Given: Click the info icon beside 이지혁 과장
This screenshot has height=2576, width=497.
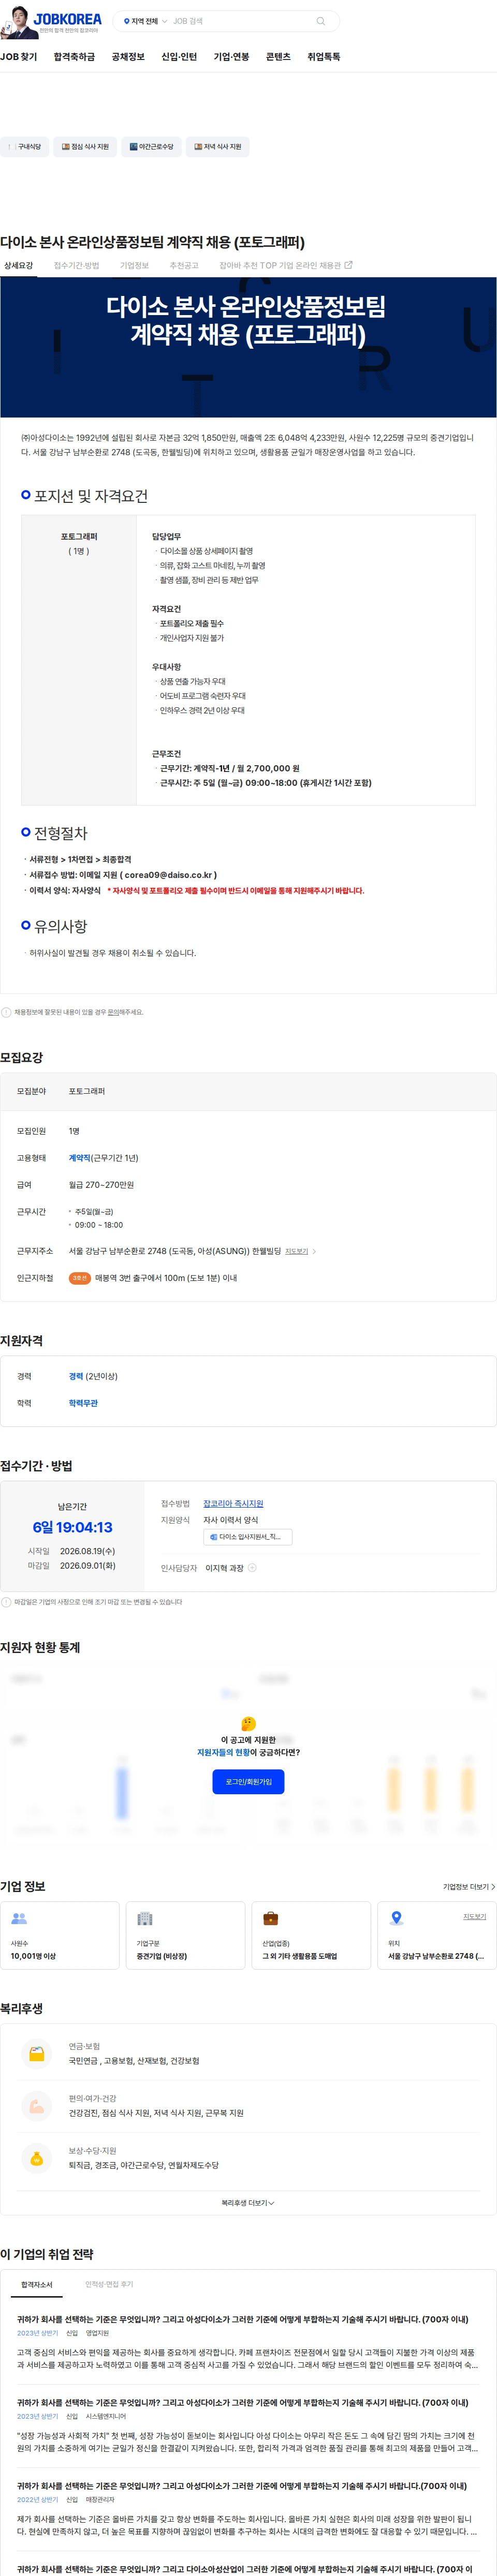Looking at the screenshot, I should (252, 1568).
